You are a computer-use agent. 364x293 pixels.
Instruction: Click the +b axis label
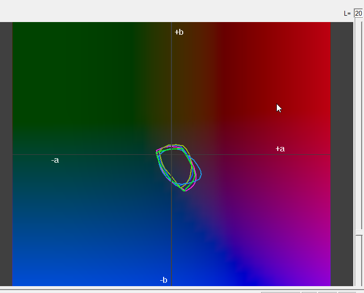(x=179, y=32)
